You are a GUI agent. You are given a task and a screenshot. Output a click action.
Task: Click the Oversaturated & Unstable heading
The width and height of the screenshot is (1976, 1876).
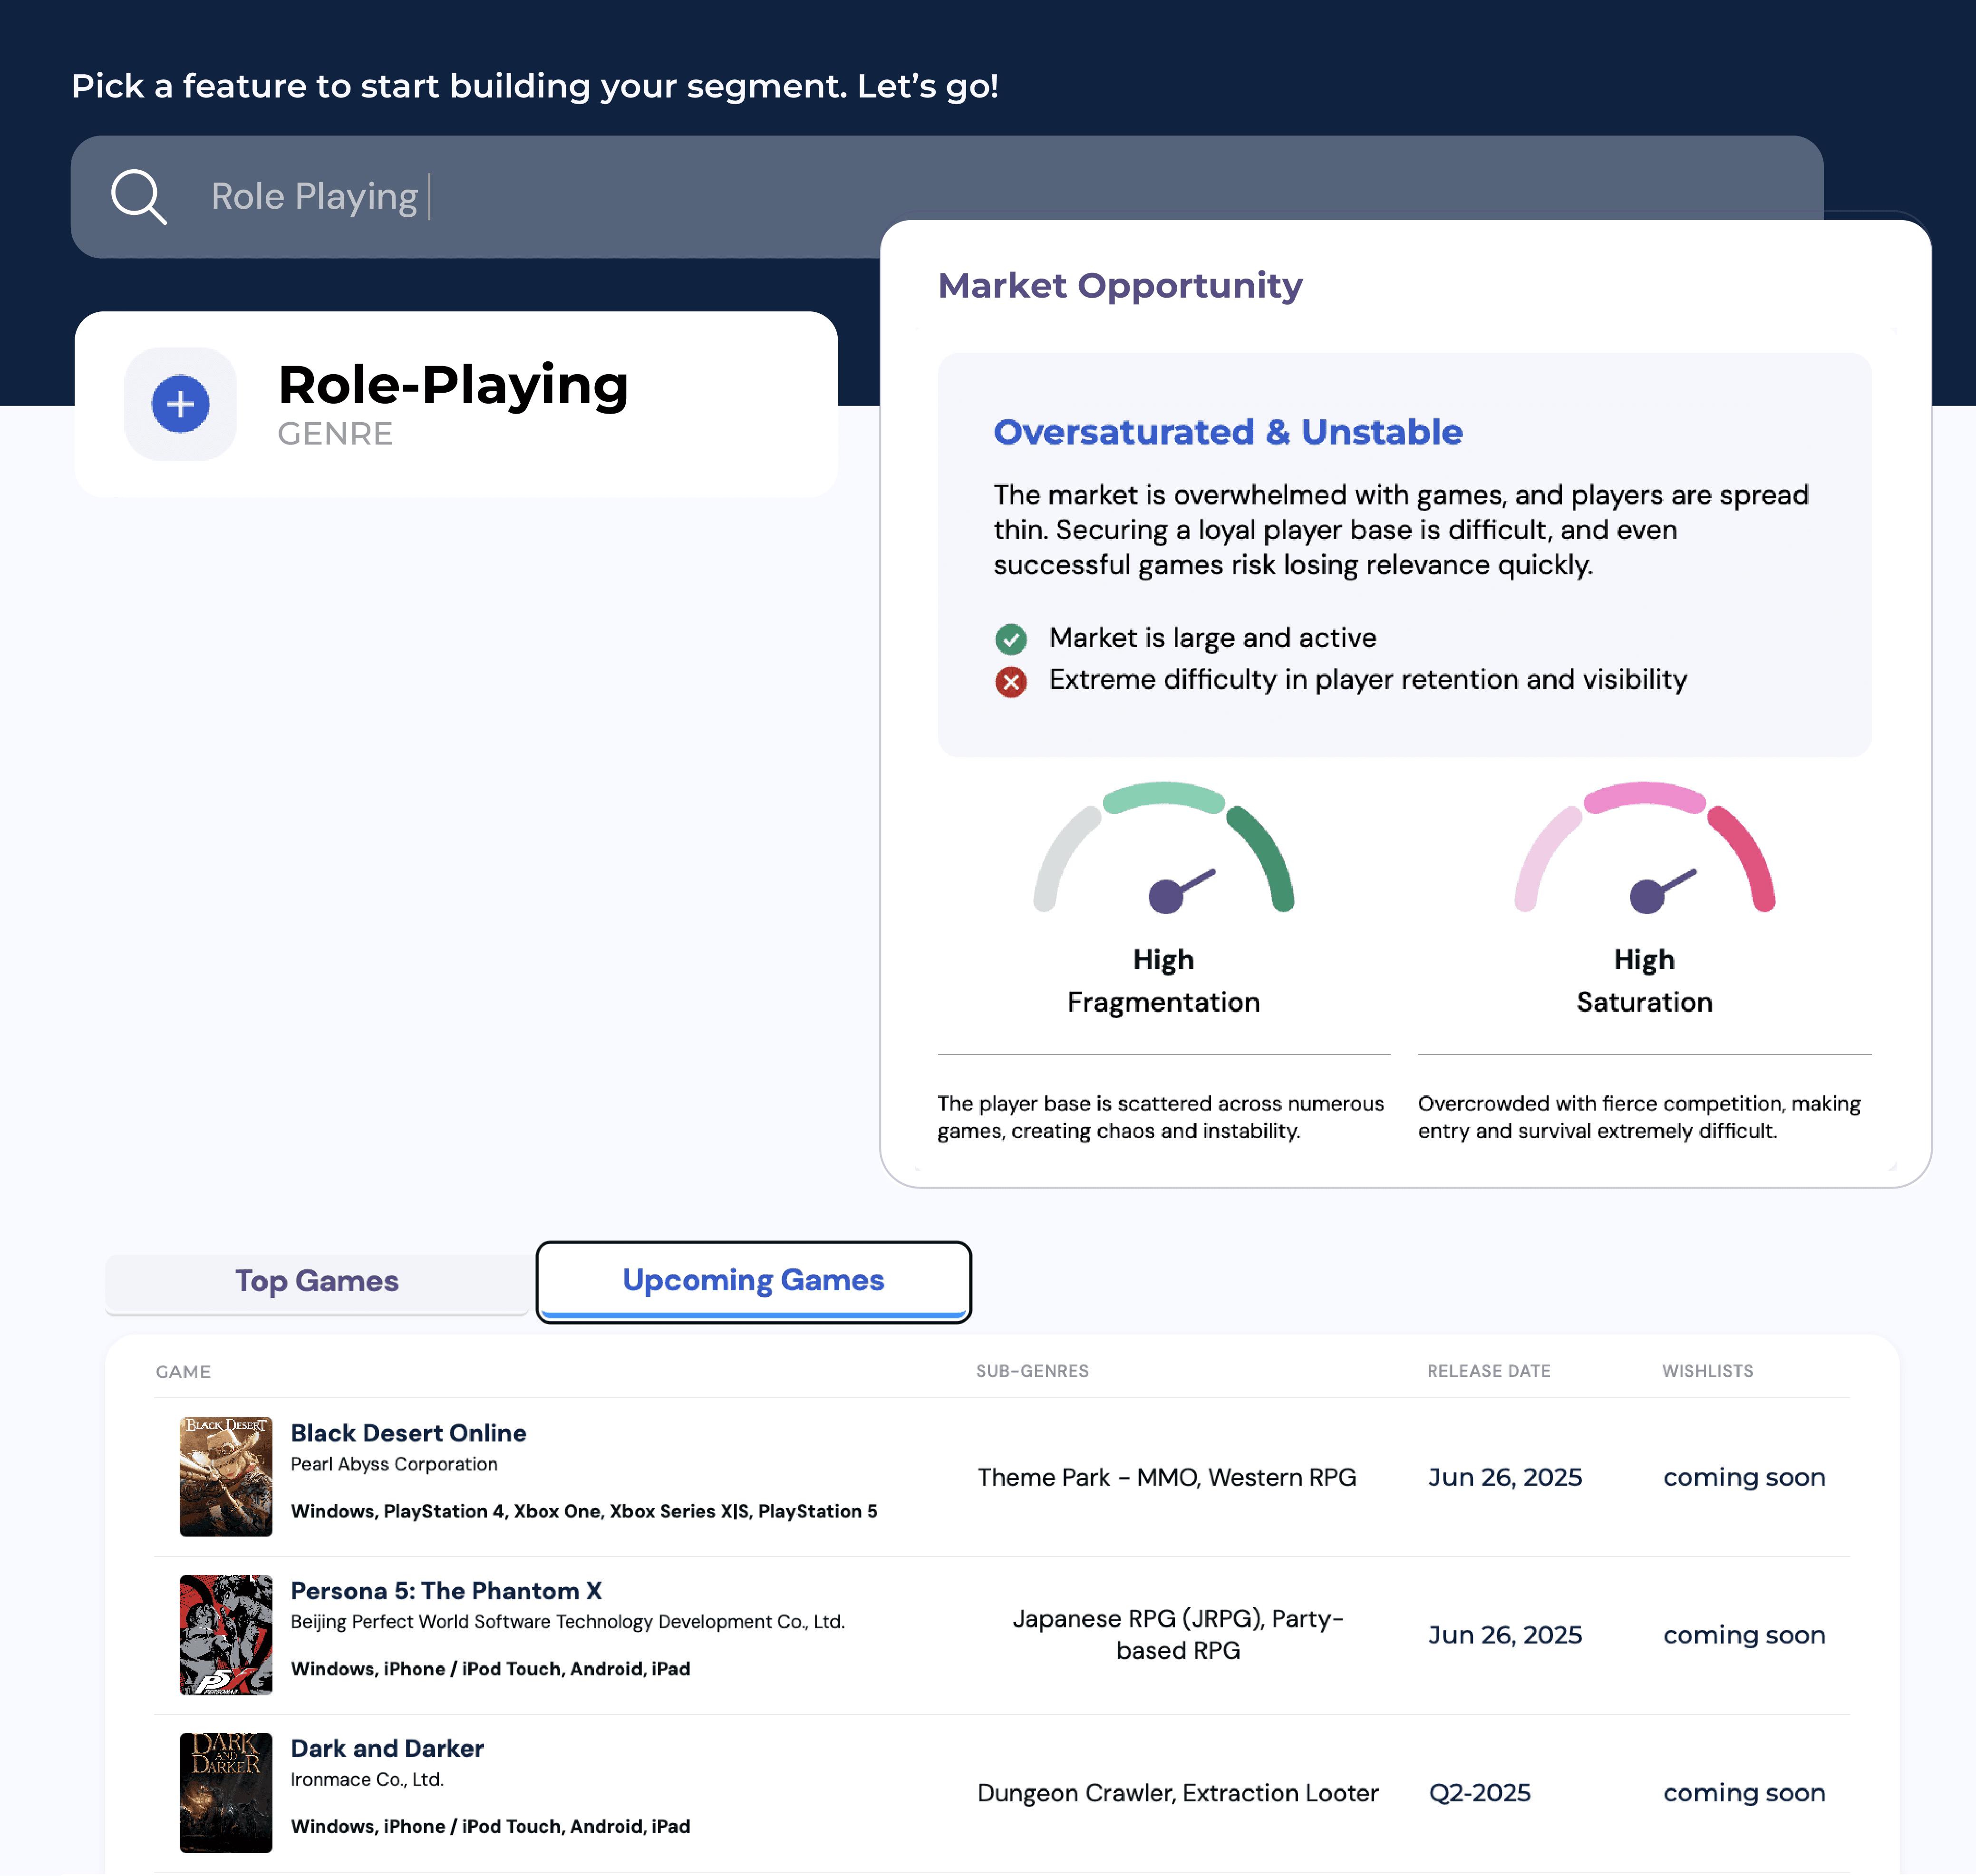click(x=1227, y=432)
